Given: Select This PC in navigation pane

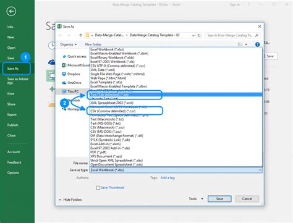Looking at the screenshot, I should click(70, 91).
